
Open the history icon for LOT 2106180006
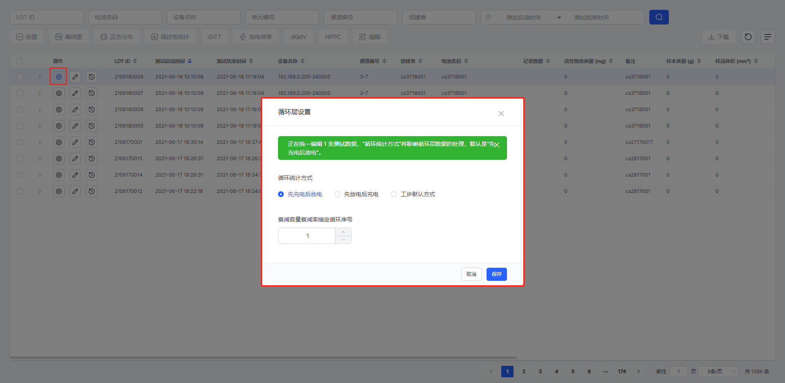point(92,110)
